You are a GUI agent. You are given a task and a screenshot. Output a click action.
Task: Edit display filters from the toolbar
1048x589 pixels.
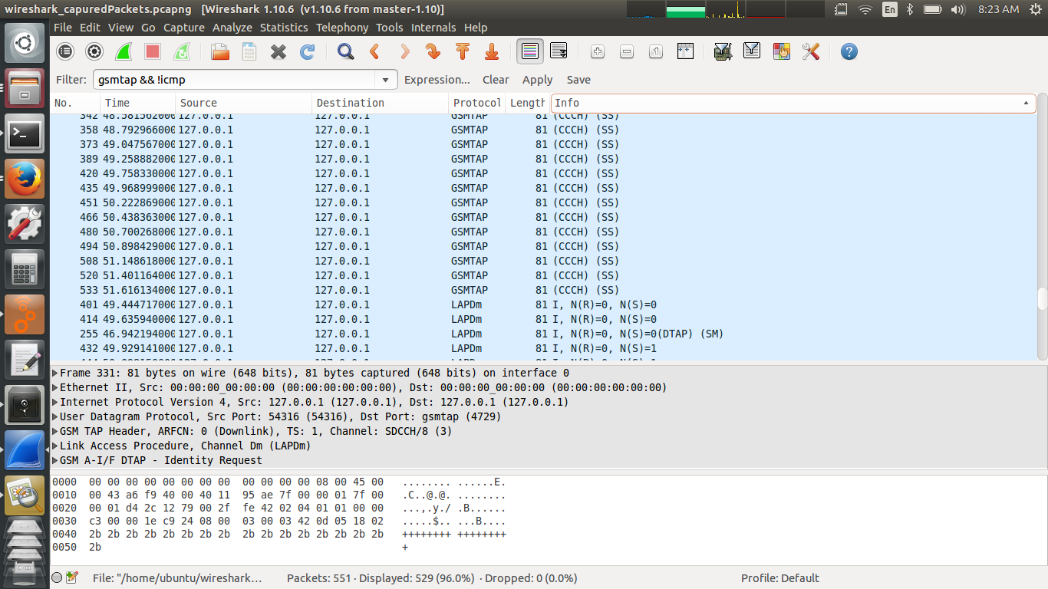pyautogui.click(x=752, y=51)
